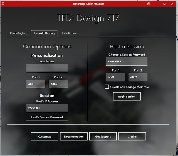This screenshot has height=156, width=178.
Task: Click Connection Options Port 2 field
Action: 58,84
